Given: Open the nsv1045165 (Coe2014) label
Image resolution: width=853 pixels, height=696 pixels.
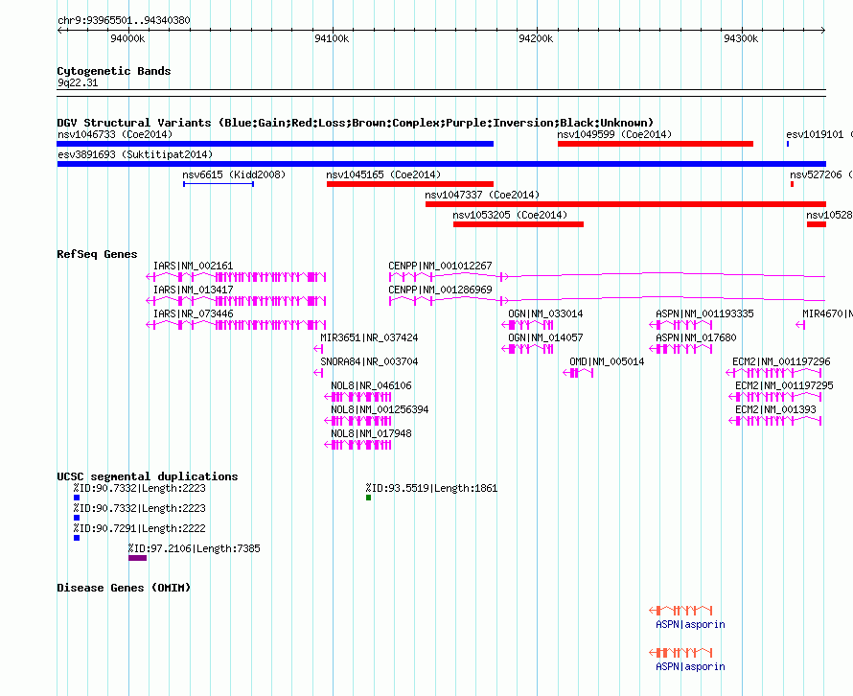Looking at the screenshot, I should [383, 174].
